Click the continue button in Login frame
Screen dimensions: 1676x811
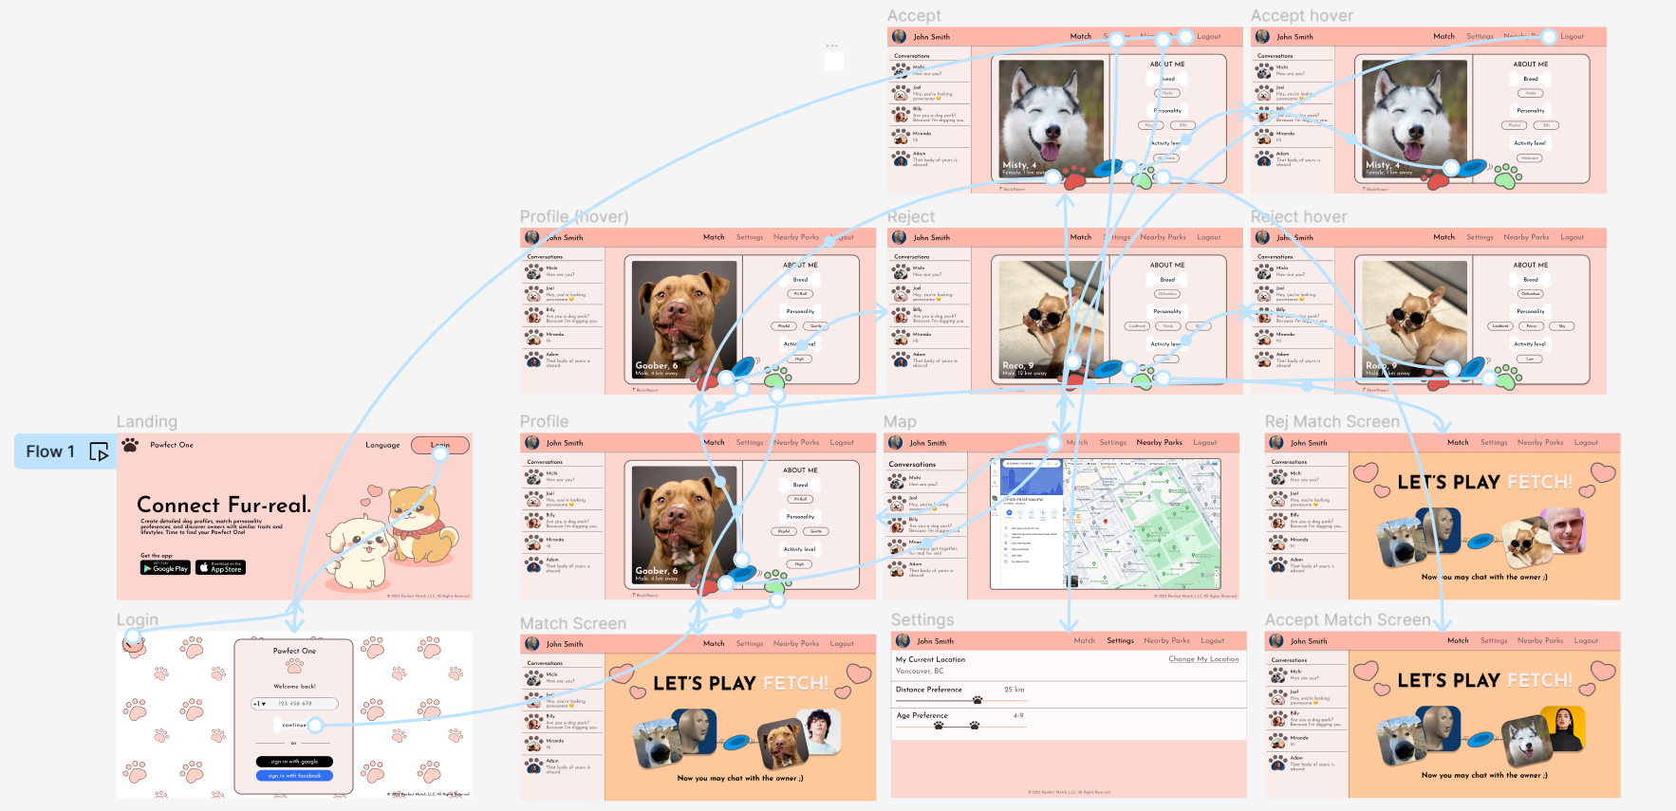294,725
